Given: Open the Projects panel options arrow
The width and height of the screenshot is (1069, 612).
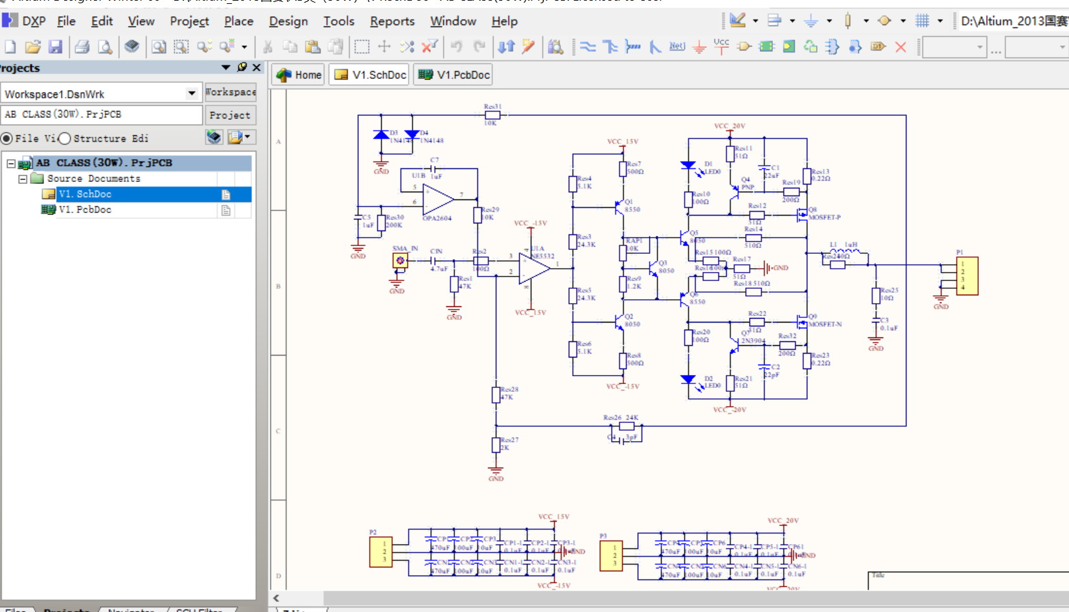Looking at the screenshot, I should click(226, 67).
